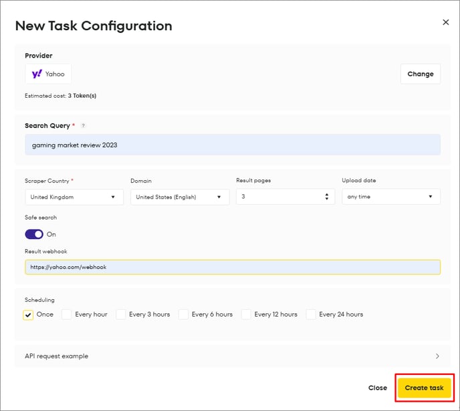This screenshot has width=460, height=411.
Task: Close the New Task Configuration dialog via X
Action: [445, 22]
